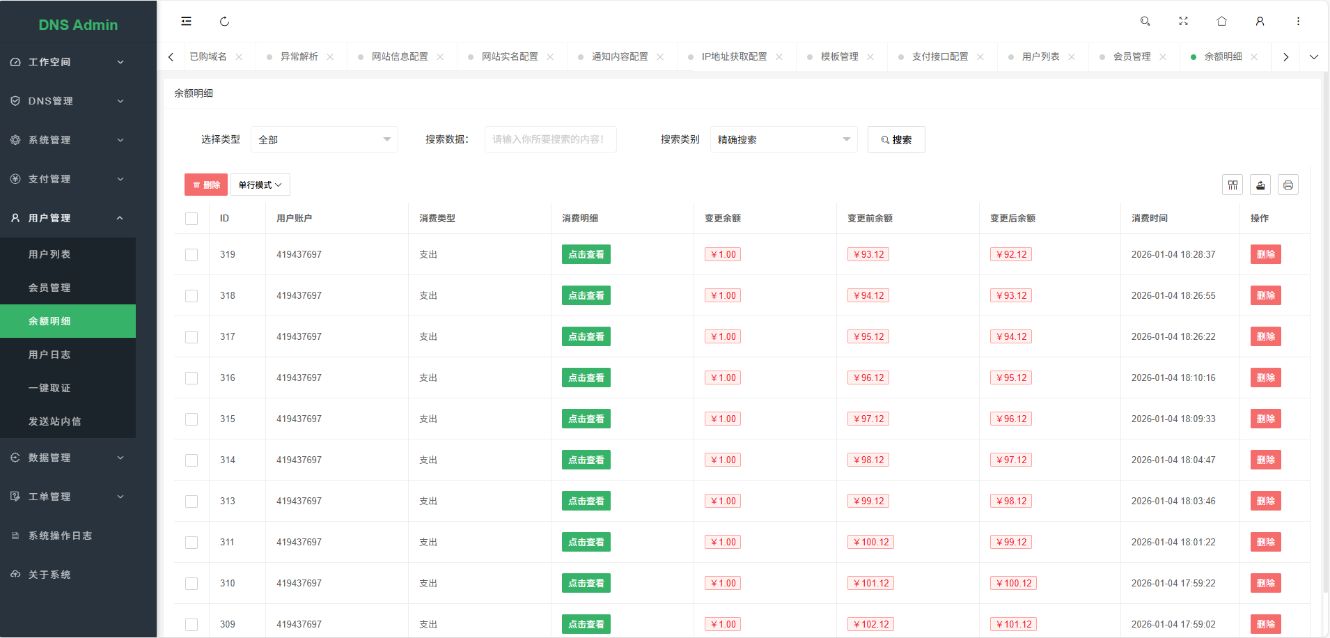
Task: Click the export data icon above the table
Action: pyautogui.click(x=1260, y=184)
